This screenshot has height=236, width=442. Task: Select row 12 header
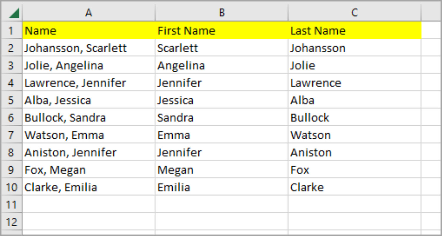tap(11, 222)
